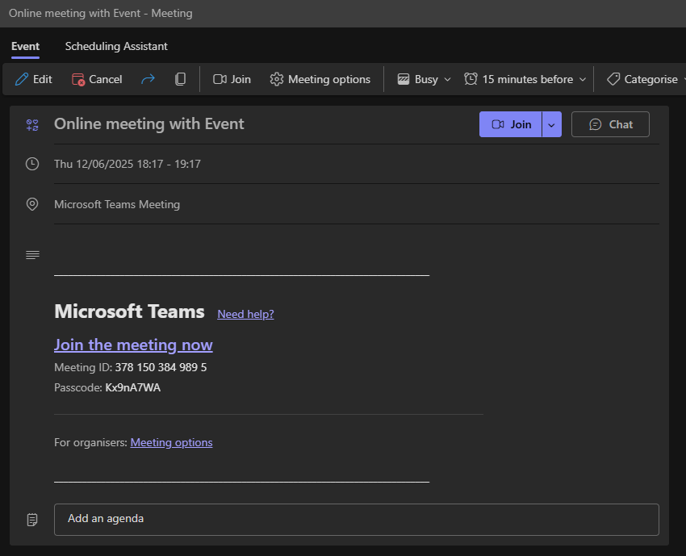Switch to Scheduling Assistant tab
The width and height of the screenshot is (686, 556).
116,46
